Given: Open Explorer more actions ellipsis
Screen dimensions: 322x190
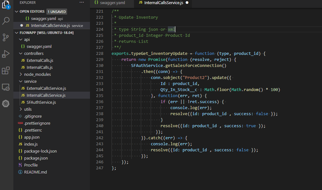Looking at the screenshot, I should coord(82,3).
